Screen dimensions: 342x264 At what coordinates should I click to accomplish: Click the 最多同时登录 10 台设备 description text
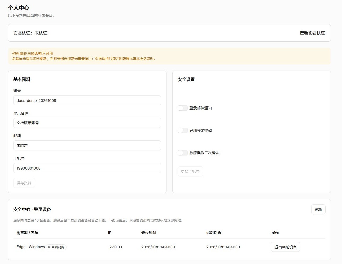coord(99,220)
